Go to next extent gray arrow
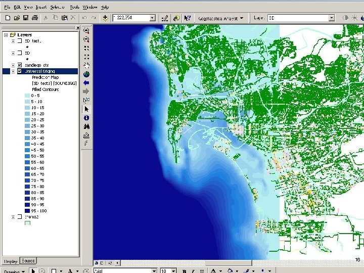This screenshot has width=364, height=273. point(86,92)
